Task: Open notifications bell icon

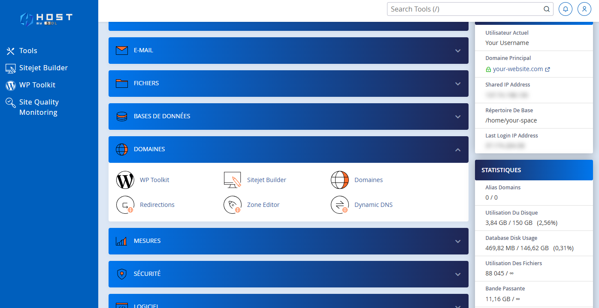Action: [566, 9]
